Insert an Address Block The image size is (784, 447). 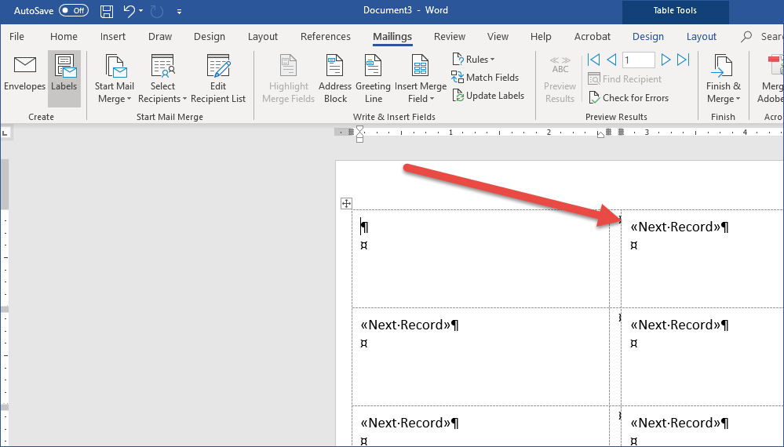[x=335, y=79]
